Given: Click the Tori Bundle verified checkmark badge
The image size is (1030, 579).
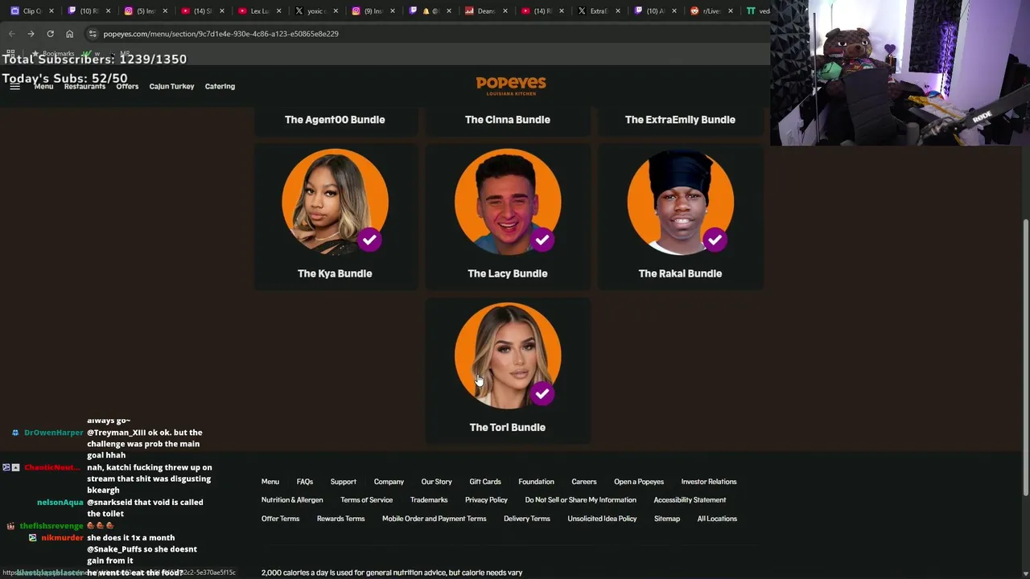Looking at the screenshot, I should 542,393.
